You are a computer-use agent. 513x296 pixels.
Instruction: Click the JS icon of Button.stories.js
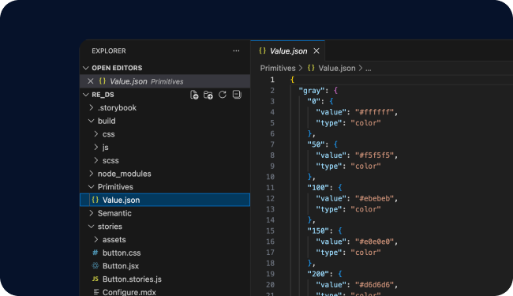click(95, 279)
